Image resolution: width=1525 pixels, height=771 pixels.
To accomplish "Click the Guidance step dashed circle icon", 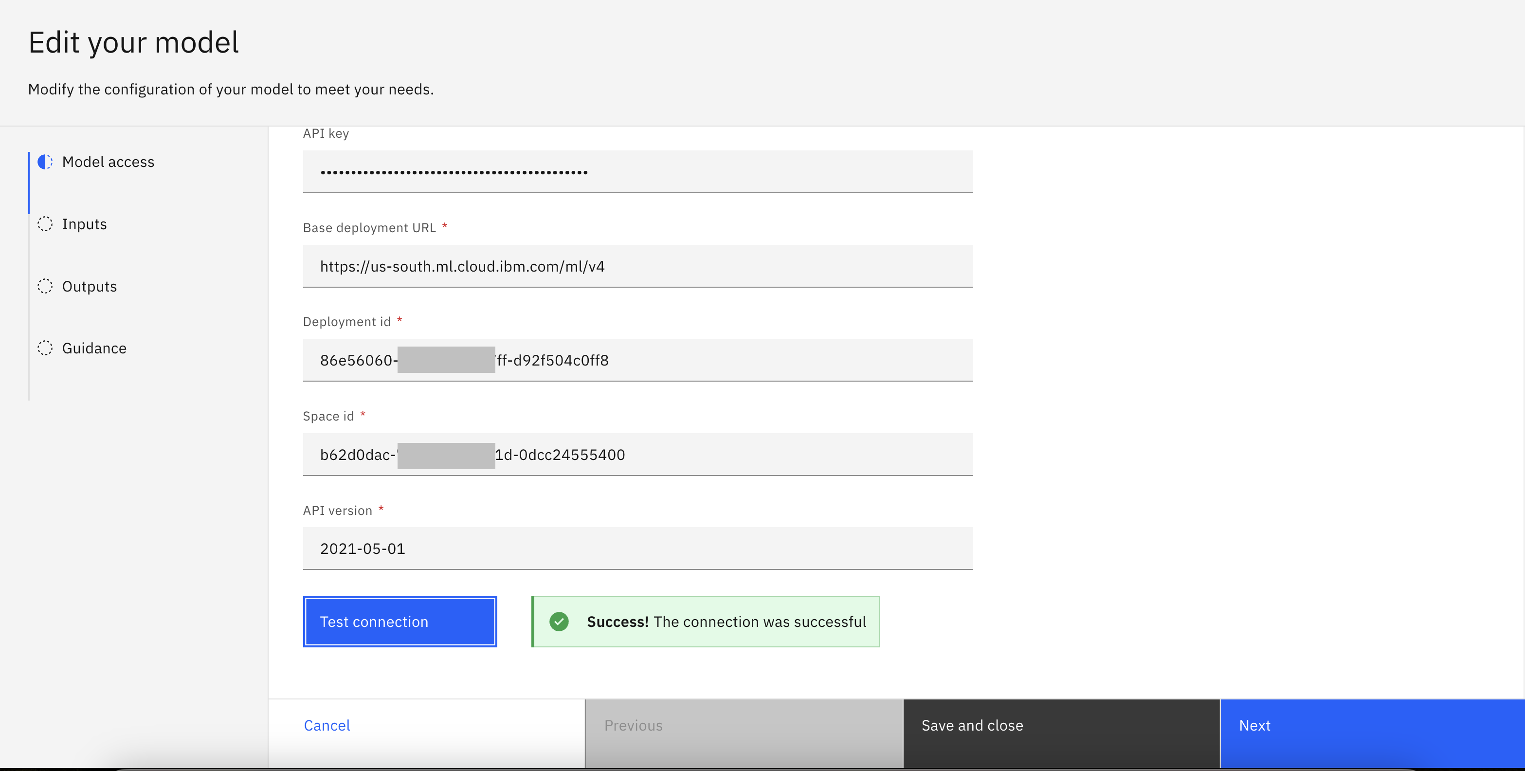I will pos(45,348).
